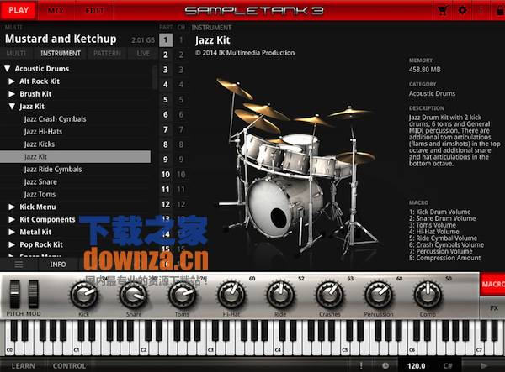Screen dimensions: 505x372
Task: Expand the Pop Rock Kit folder
Action: coord(12,244)
